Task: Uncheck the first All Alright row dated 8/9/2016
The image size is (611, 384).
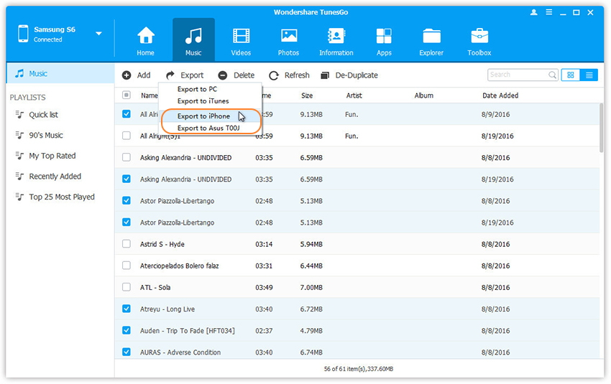Action: tap(127, 114)
